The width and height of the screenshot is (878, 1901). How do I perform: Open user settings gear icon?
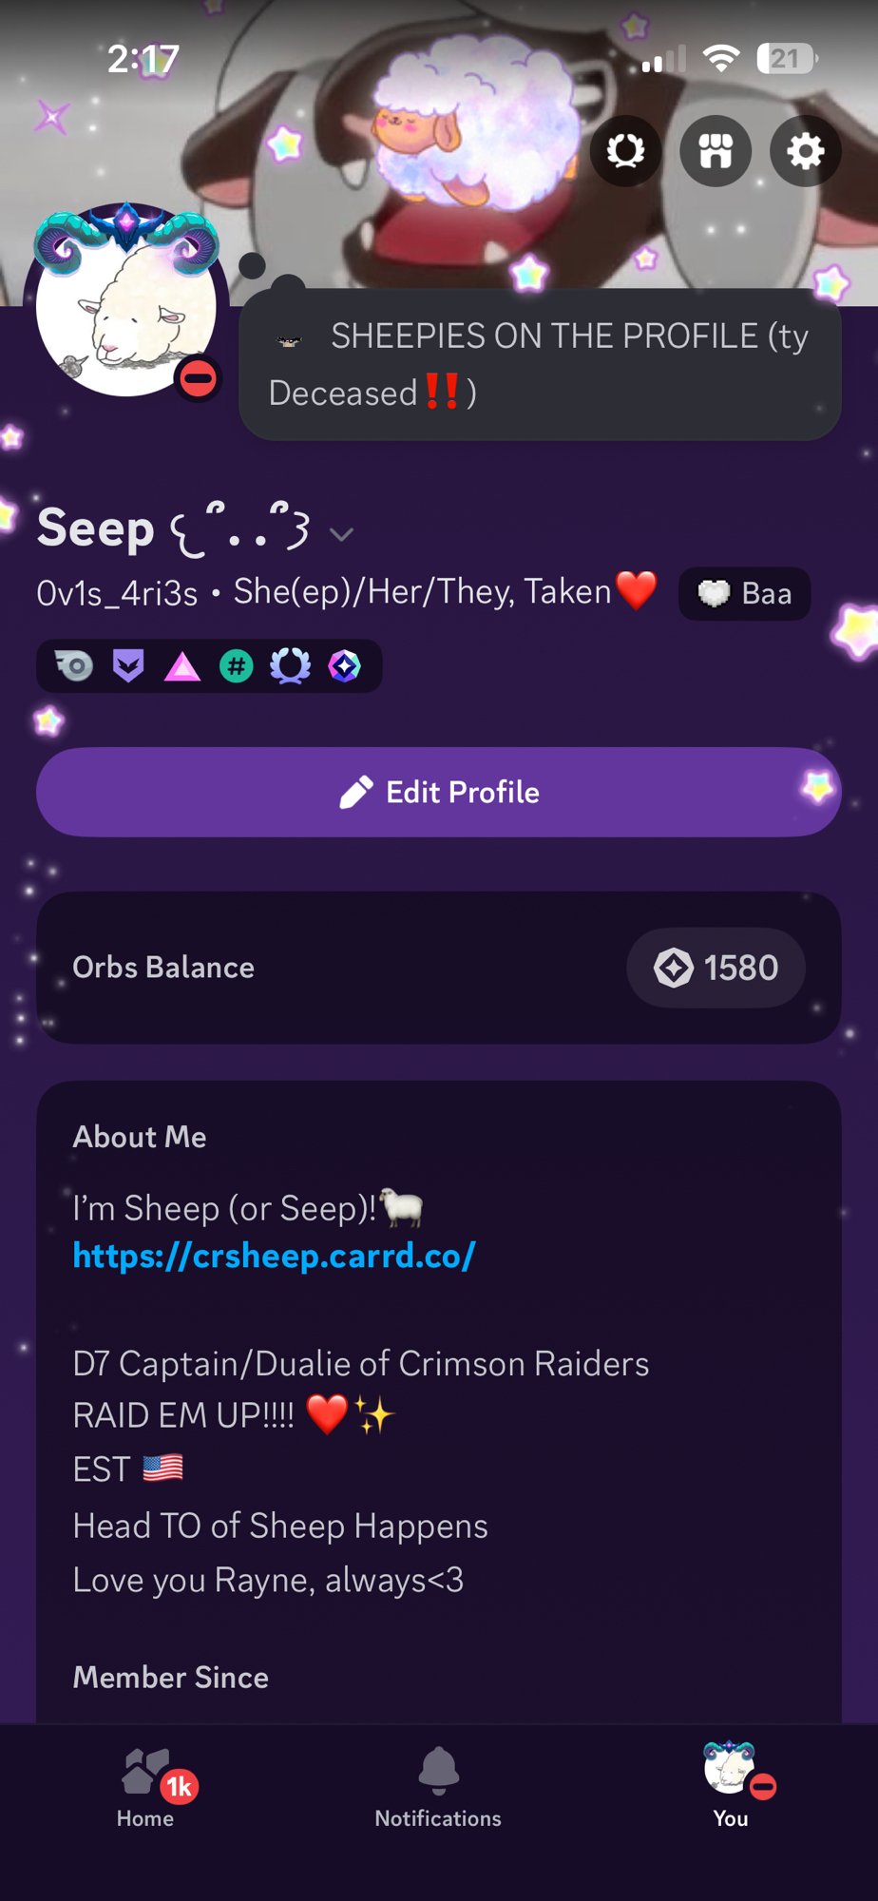coord(805,151)
